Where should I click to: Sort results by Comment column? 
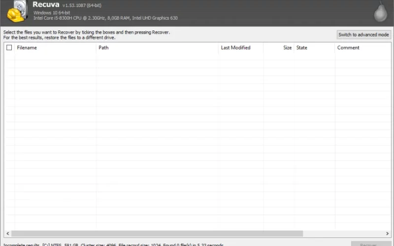click(362, 48)
